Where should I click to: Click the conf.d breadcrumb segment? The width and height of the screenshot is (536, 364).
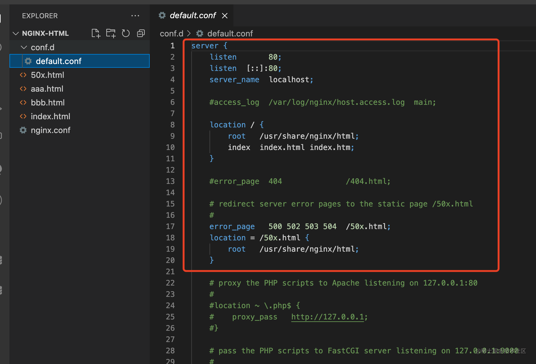(171, 34)
